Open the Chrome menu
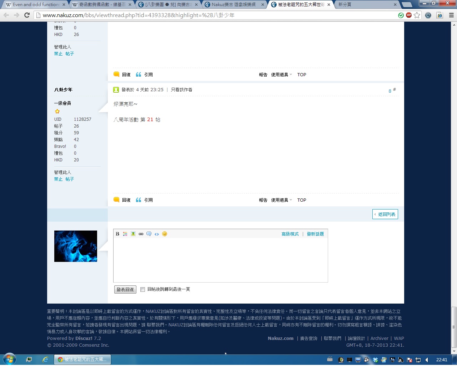 [451, 15]
